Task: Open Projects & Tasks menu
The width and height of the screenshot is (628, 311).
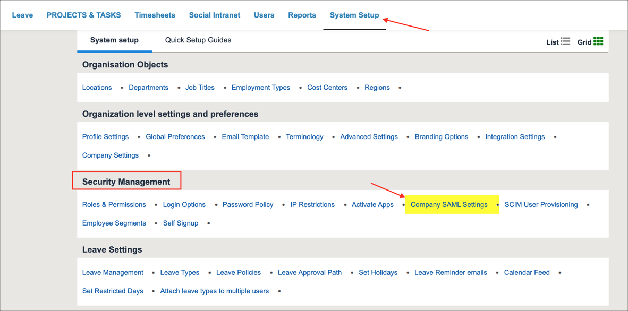Action: pyautogui.click(x=83, y=15)
